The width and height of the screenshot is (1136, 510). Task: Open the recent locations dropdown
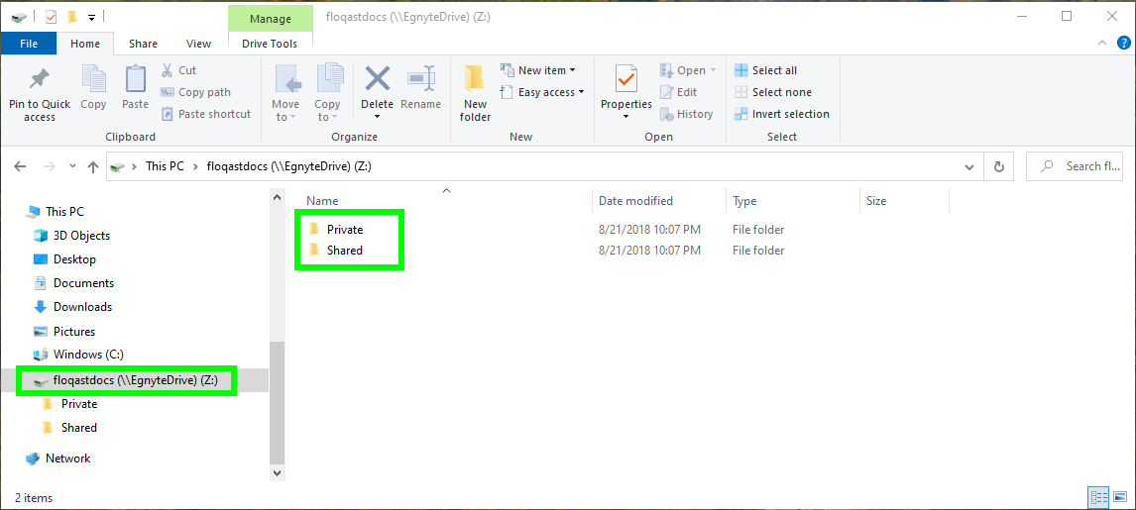[x=72, y=166]
